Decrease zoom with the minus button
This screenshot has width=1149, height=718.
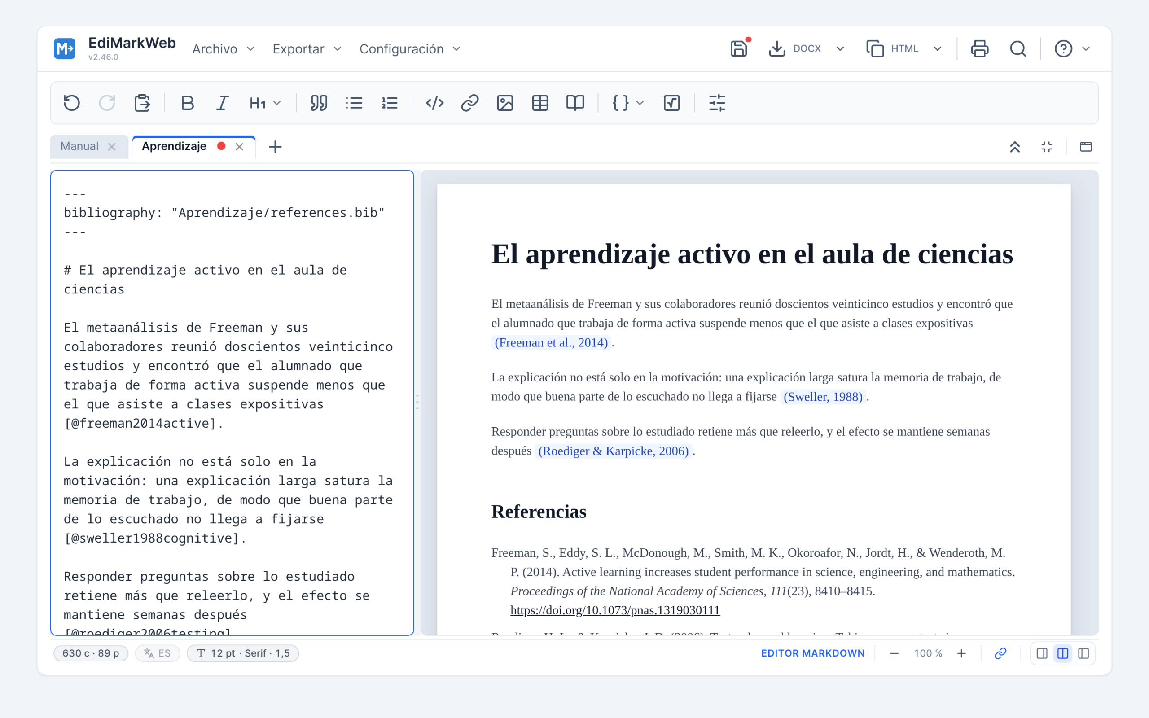tap(894, 653)
